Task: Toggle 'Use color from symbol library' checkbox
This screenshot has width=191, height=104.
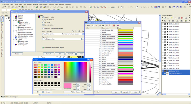Action: click(43, 28)
